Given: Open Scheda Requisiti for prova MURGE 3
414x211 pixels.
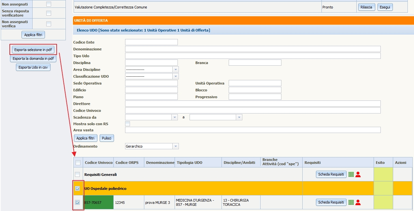Looking at the screenshot, I should point(331,202).
